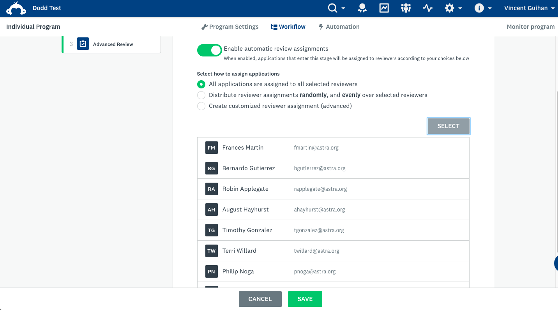This screenshot has height=310, width=558.
Task: Click the TG avatar for Timothy Gonzalez
Action: click(x=211, y=230)
